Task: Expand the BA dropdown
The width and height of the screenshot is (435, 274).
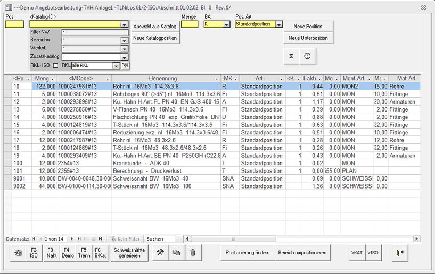Action: [x=227, y=24]
